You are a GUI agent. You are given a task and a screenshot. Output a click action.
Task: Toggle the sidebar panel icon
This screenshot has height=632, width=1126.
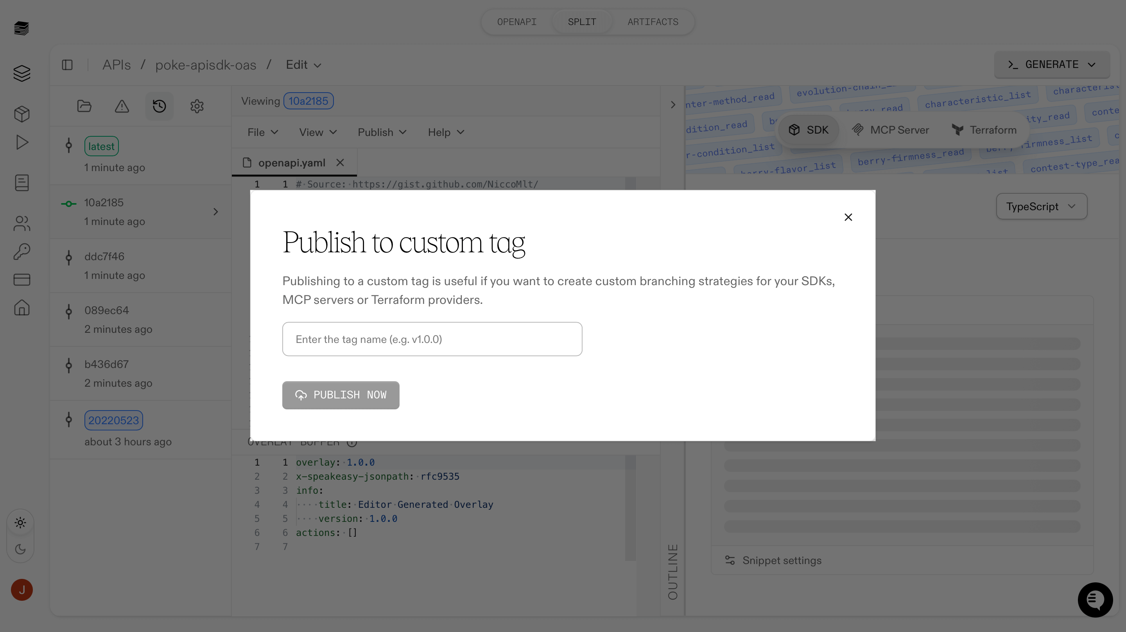click(67, 65)
